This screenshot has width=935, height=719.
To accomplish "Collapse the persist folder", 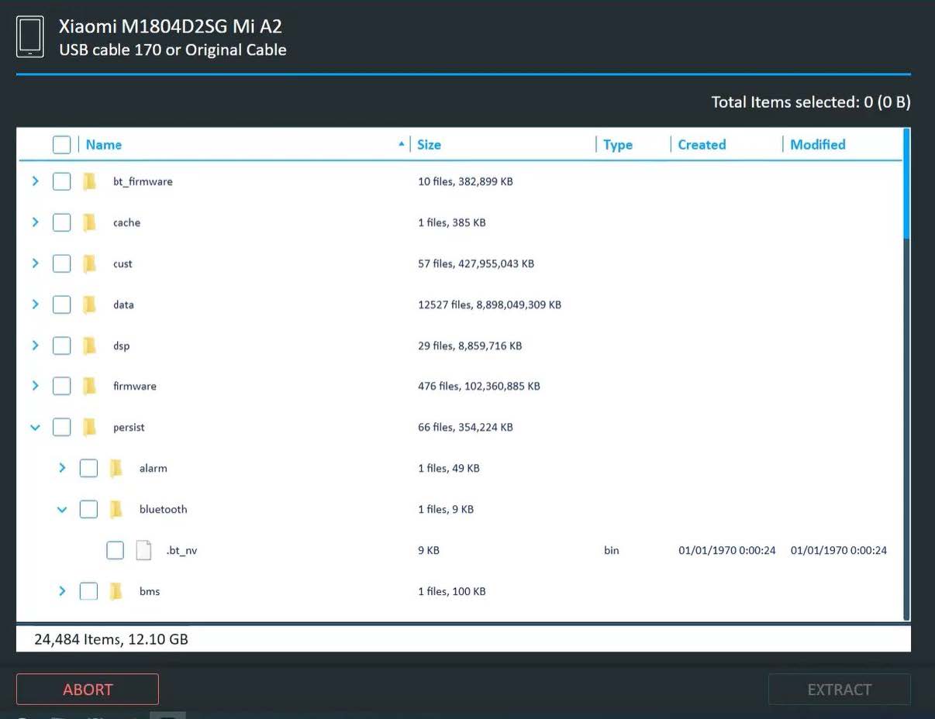I will click(x=35, y=427).
